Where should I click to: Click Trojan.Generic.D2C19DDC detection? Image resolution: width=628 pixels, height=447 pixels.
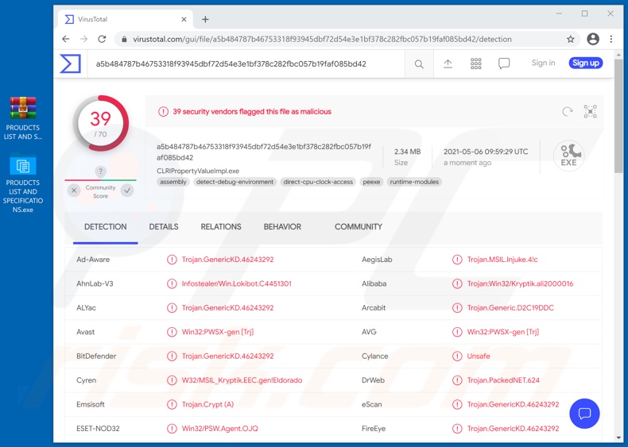[510, 308]
